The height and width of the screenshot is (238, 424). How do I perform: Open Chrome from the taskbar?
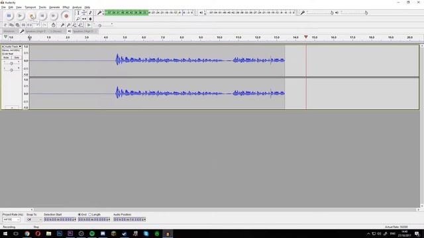pos(27,233)
